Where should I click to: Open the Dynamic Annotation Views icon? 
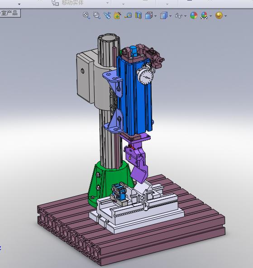[128, 15]
